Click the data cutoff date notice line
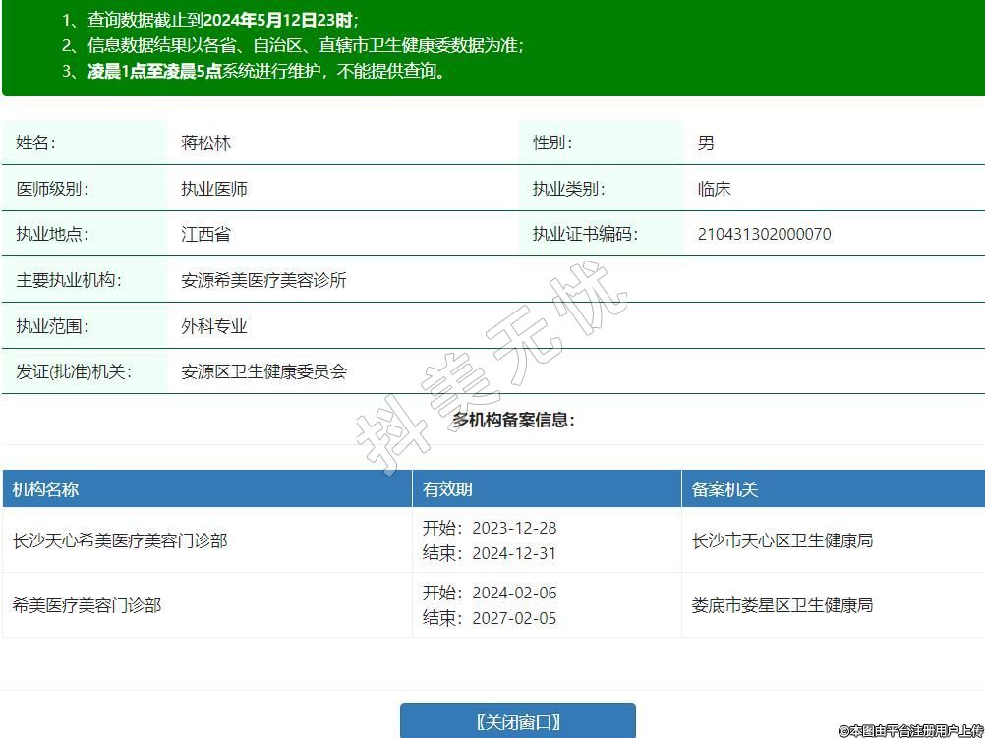 coord(222,20)
